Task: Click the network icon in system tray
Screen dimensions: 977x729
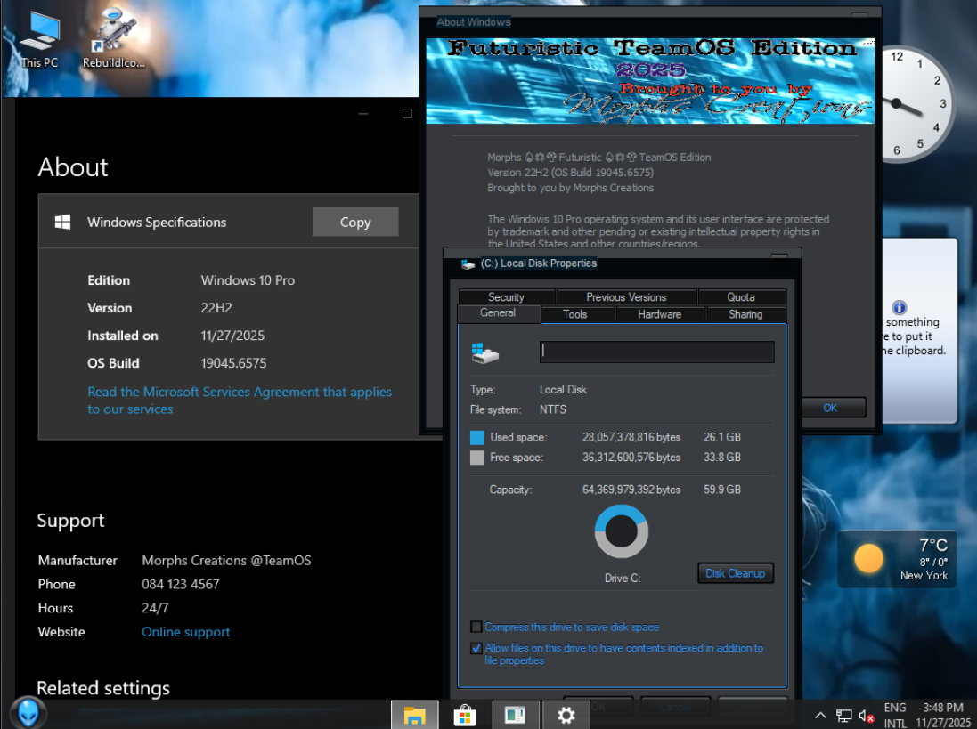Action: pyautogui.click(x=843, y=716)
